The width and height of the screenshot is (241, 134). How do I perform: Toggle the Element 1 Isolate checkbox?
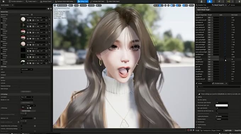2,27
